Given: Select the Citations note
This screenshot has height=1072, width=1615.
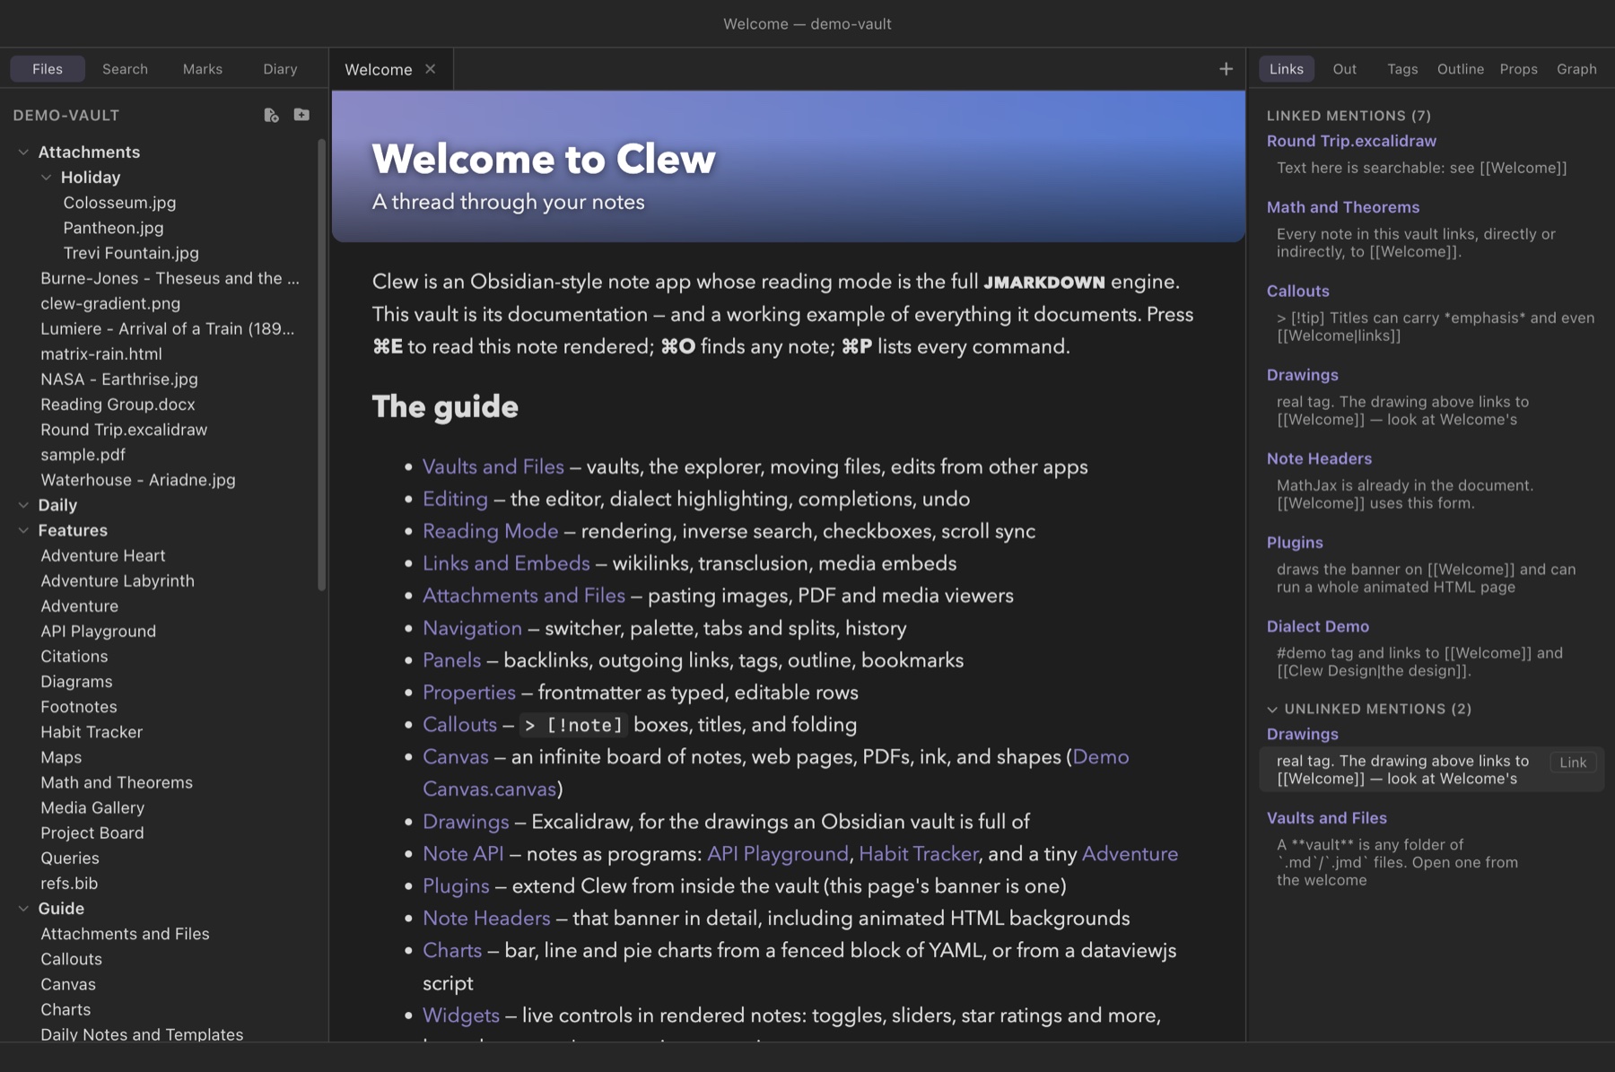Looking at the screenshot, I should click(x=74, y=657).
